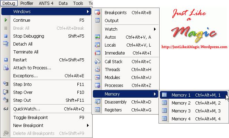
Task: Open the Profiler menu
Action: [27, 3]
